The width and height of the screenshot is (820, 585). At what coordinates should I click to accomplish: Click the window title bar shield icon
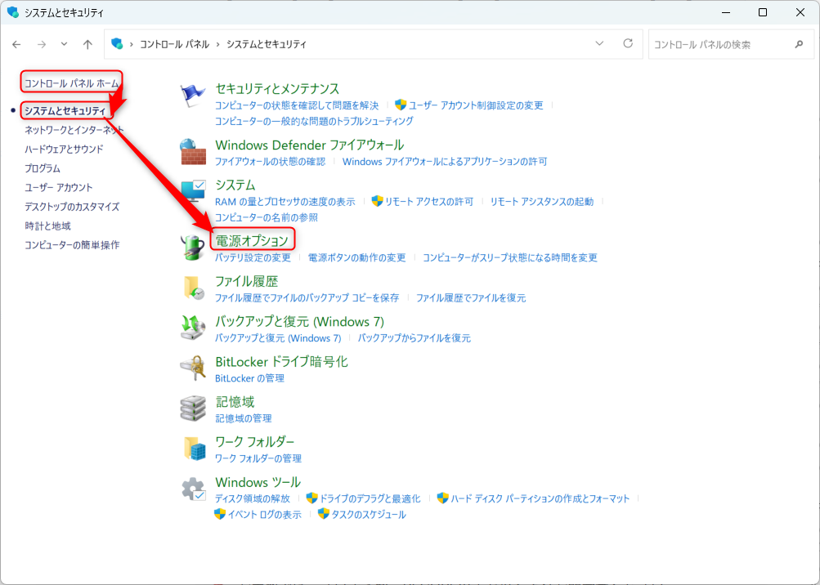click(x=12, y=12)
